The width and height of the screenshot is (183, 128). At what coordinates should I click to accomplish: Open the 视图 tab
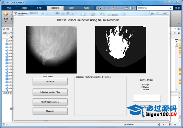click(x=86, y=8)
